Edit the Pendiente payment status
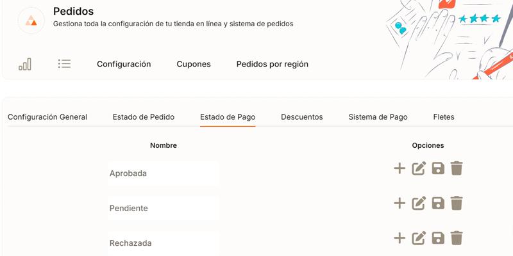Viewport: 513px width, 256px height. coord(419,204)
